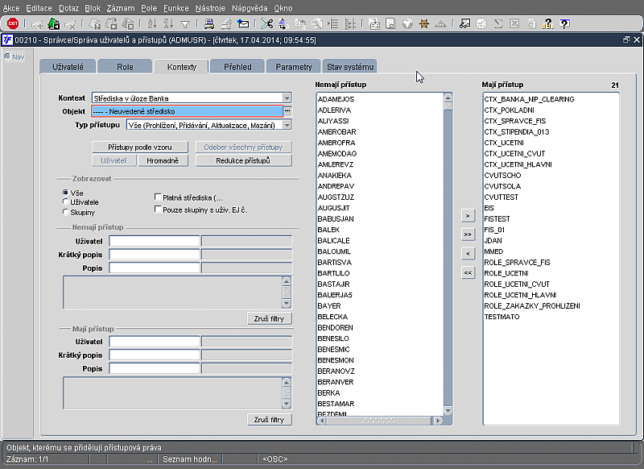
Task: Select the Uživatele radio button
Action: point(66,201)
